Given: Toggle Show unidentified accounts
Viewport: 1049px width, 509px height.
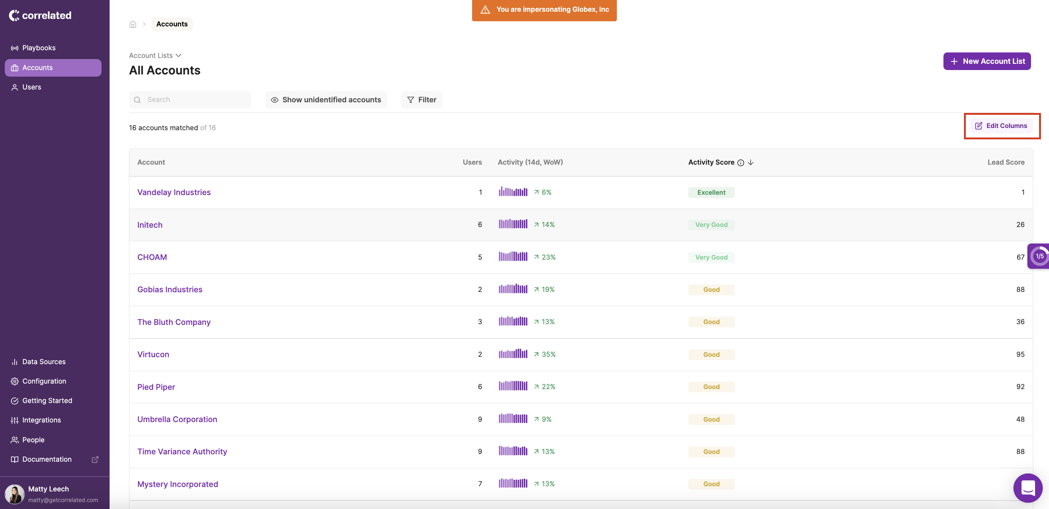Looking at the screenshot, I should 326,100.
